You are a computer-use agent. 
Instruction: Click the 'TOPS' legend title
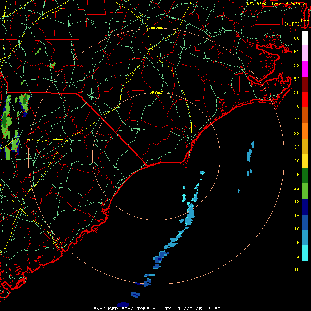click(304, 21)
